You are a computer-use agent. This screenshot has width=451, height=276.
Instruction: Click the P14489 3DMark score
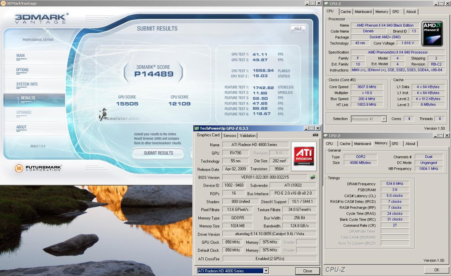[x=154, y=74]
